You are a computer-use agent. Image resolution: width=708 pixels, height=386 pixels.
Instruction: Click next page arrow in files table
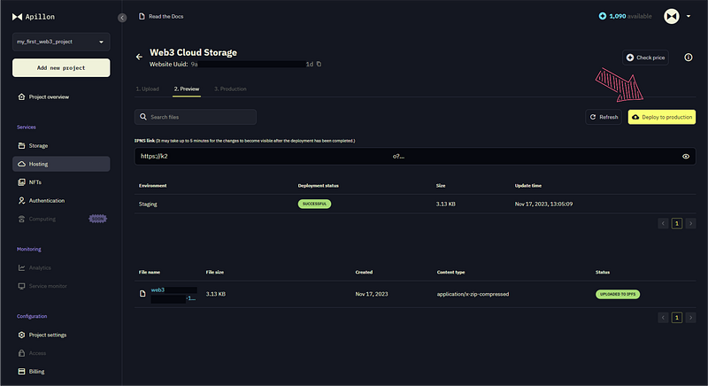point(690,318)
